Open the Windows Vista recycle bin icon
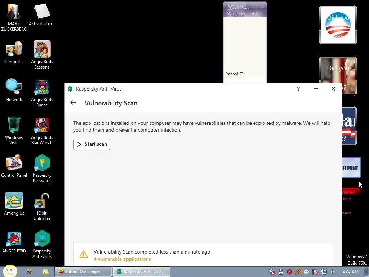This screenshot has height=277, width=369. click(x=14, y=131)
